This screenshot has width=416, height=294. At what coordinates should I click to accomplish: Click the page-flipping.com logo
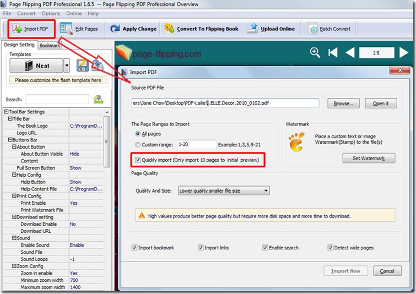click(x=158, y=53)
